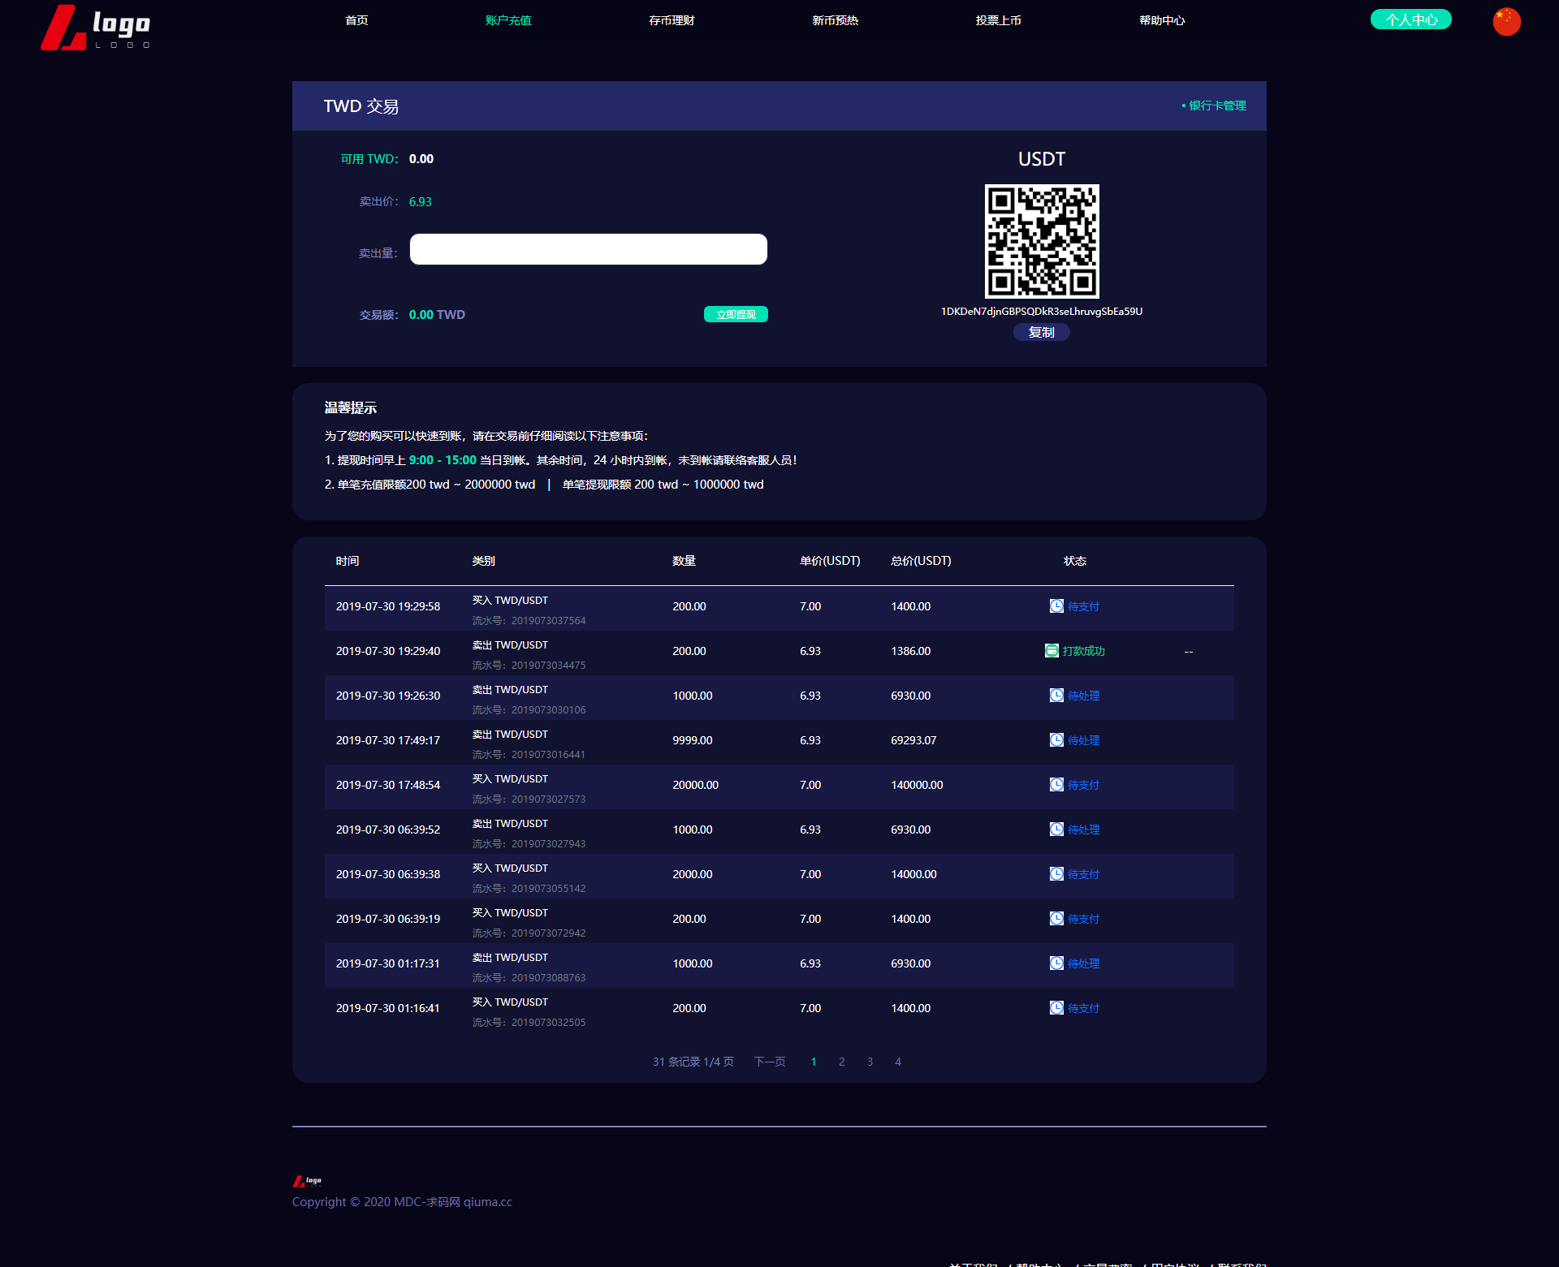The width and height of the screenshot is (1559, 1267).
Task: Click the USDT QR code image
Action: click(1042, 241)
